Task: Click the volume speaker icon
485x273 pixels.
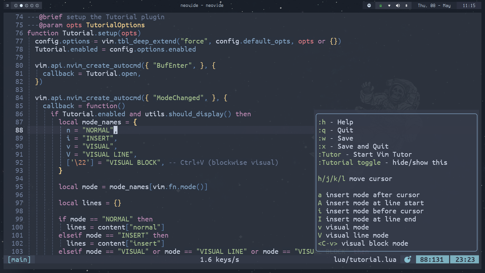Action: (x=398, y=6)
